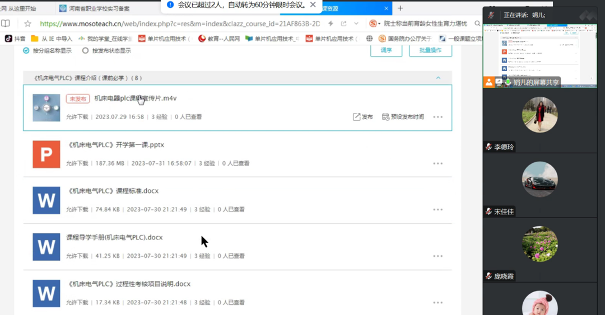Image resolution: width=605 pixels, height=315 pixels.
Task: Open the 从 IE 中导入 bookmark folder
Action: click(52, 39)
